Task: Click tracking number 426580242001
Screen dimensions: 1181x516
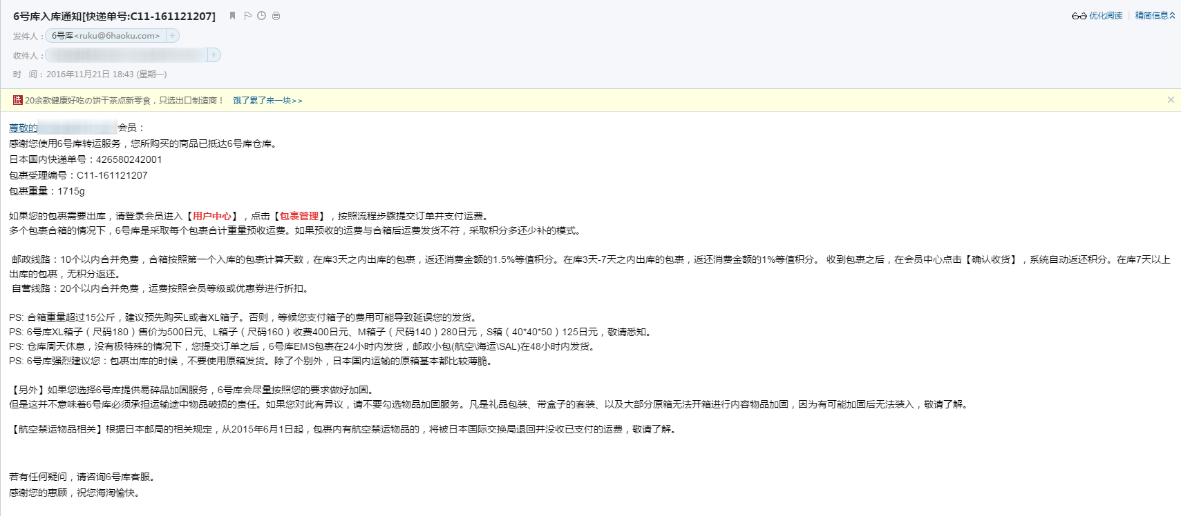Action: 129,159
